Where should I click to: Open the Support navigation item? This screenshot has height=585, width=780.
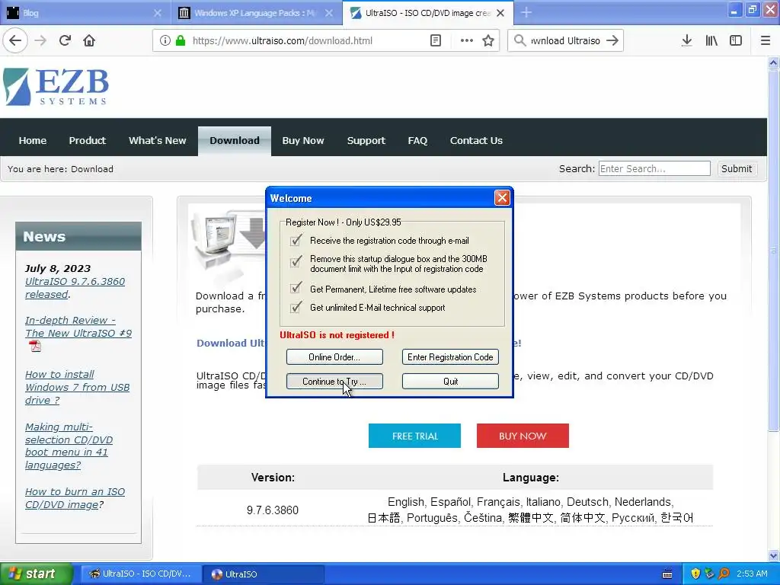coord(366,141)
